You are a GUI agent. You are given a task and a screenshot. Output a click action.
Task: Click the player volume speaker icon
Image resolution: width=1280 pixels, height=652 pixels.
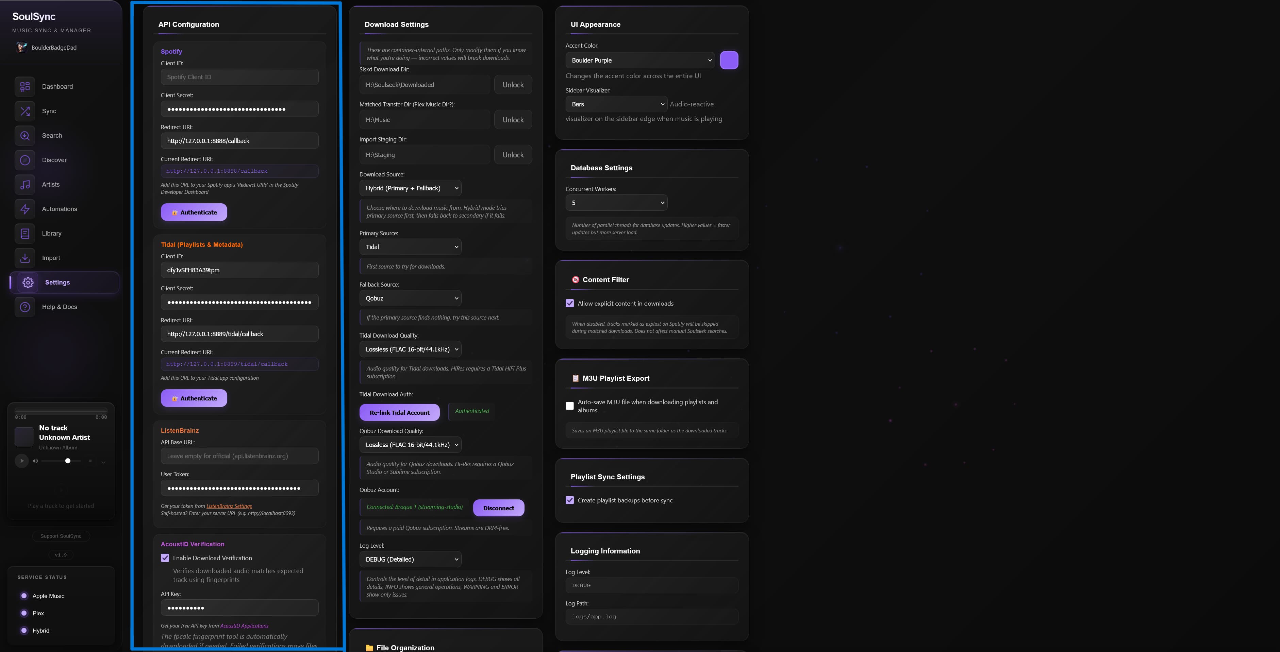click(35, 461)
